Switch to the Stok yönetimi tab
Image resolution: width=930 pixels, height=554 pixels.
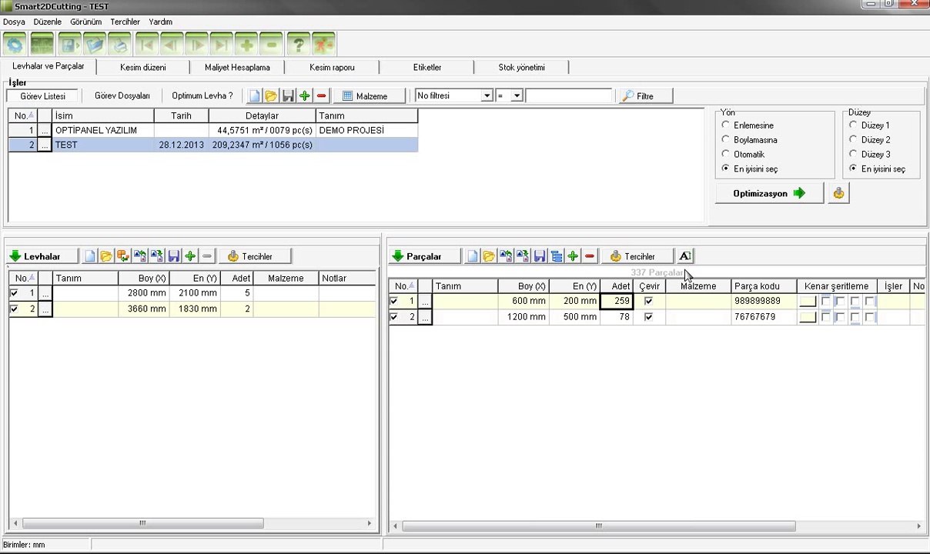tap(521, 67)
